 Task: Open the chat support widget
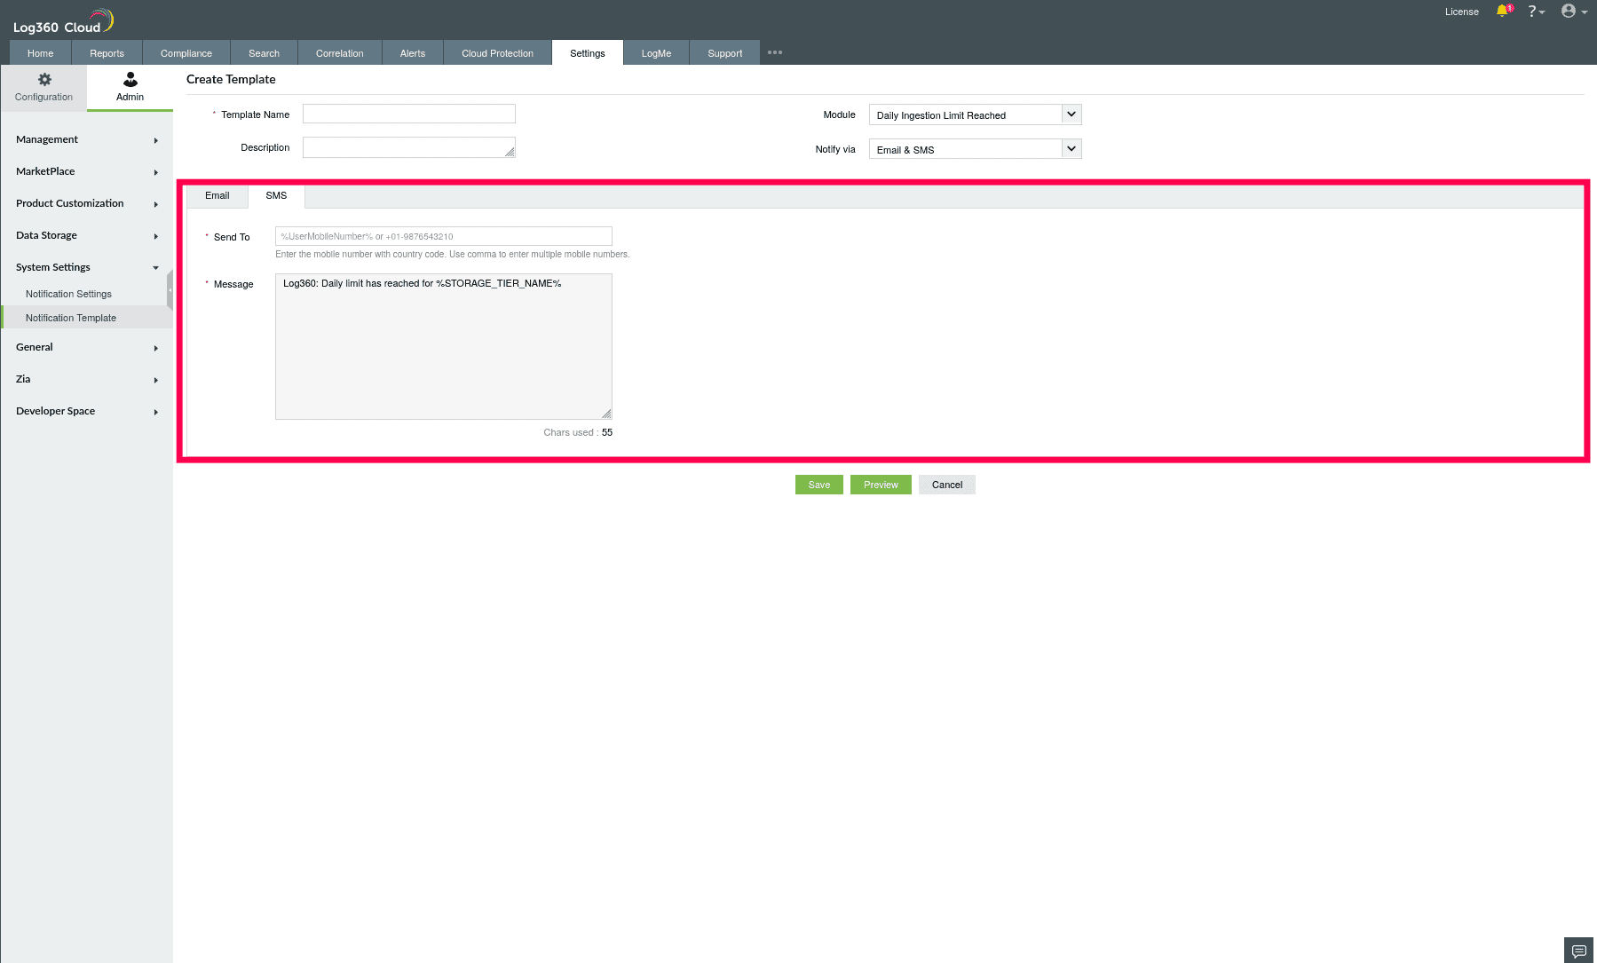[1577, 949]
